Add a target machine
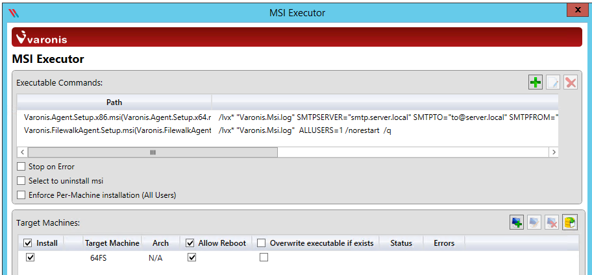 [x=517, y=222]
